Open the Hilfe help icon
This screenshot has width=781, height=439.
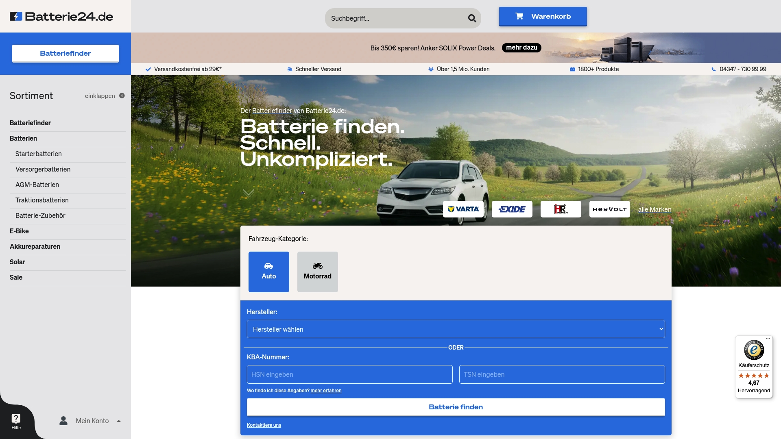[15, 422]
